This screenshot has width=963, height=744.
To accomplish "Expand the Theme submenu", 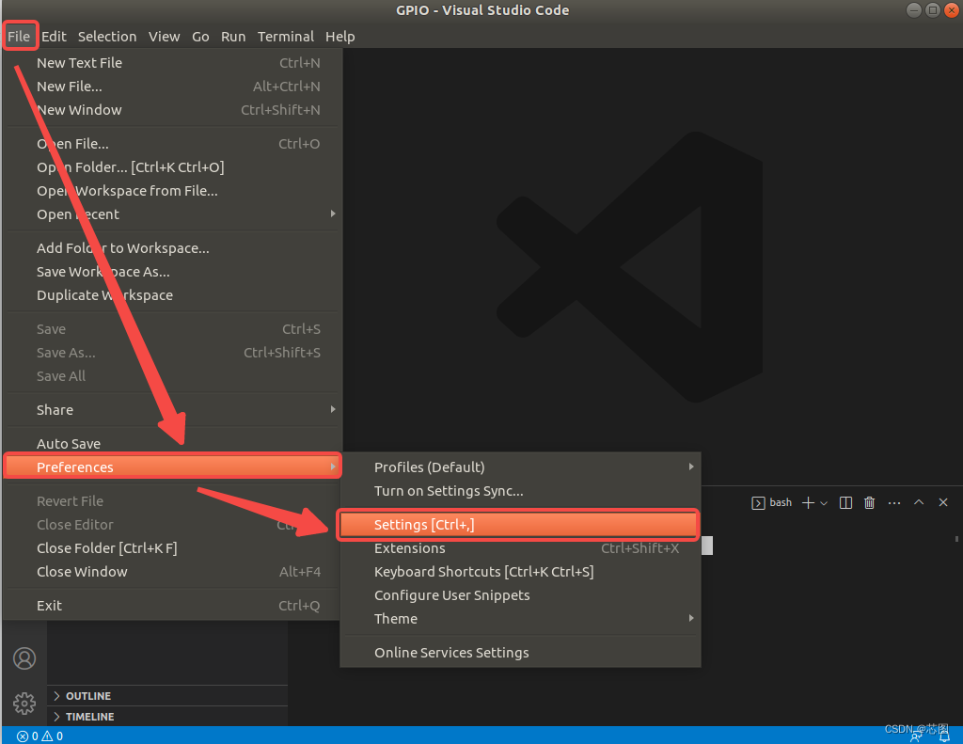I will 396,618.
